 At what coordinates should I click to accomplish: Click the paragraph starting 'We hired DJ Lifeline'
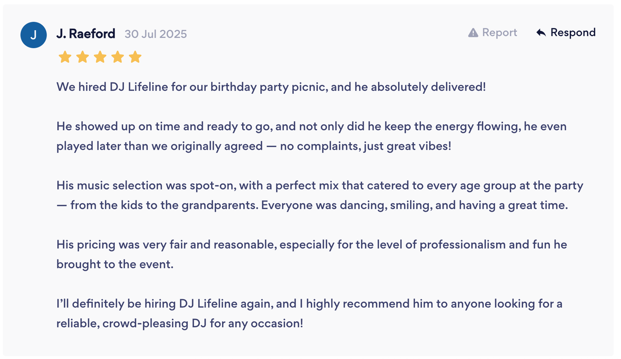[271, 87]
